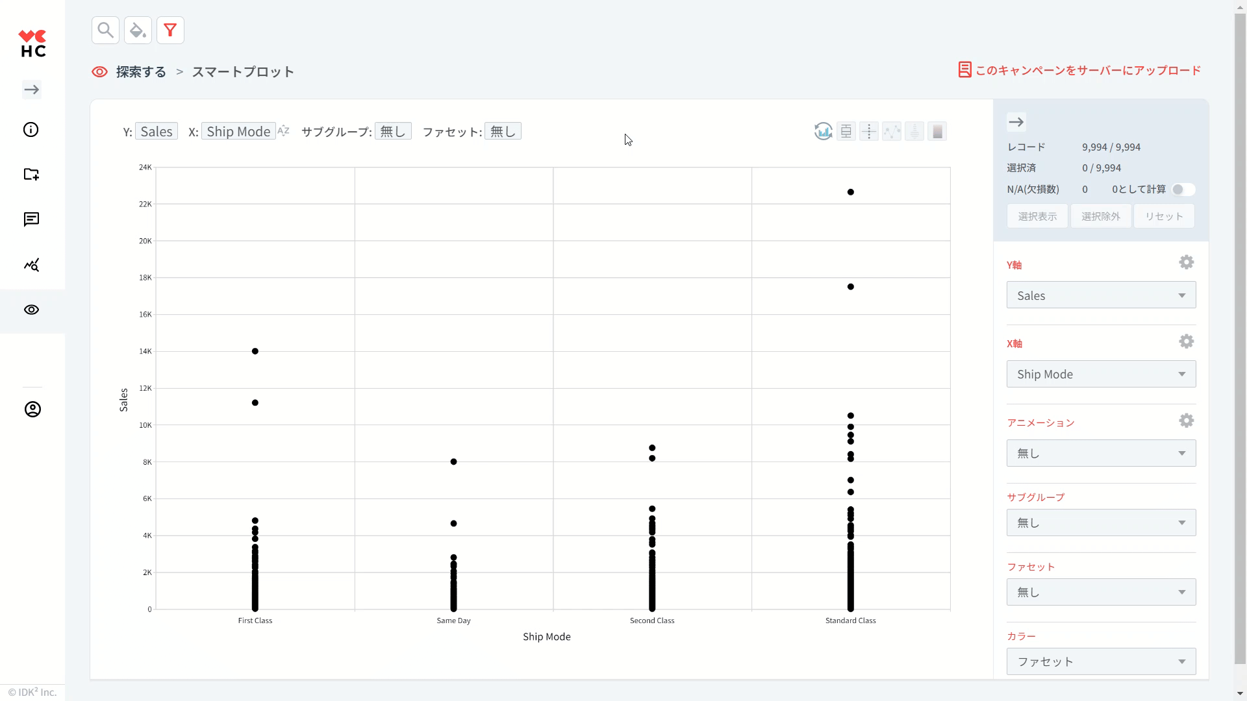1247x701 pixels.
Task: Toggle the explore eye sidebar item
Action: coord(31,310)
